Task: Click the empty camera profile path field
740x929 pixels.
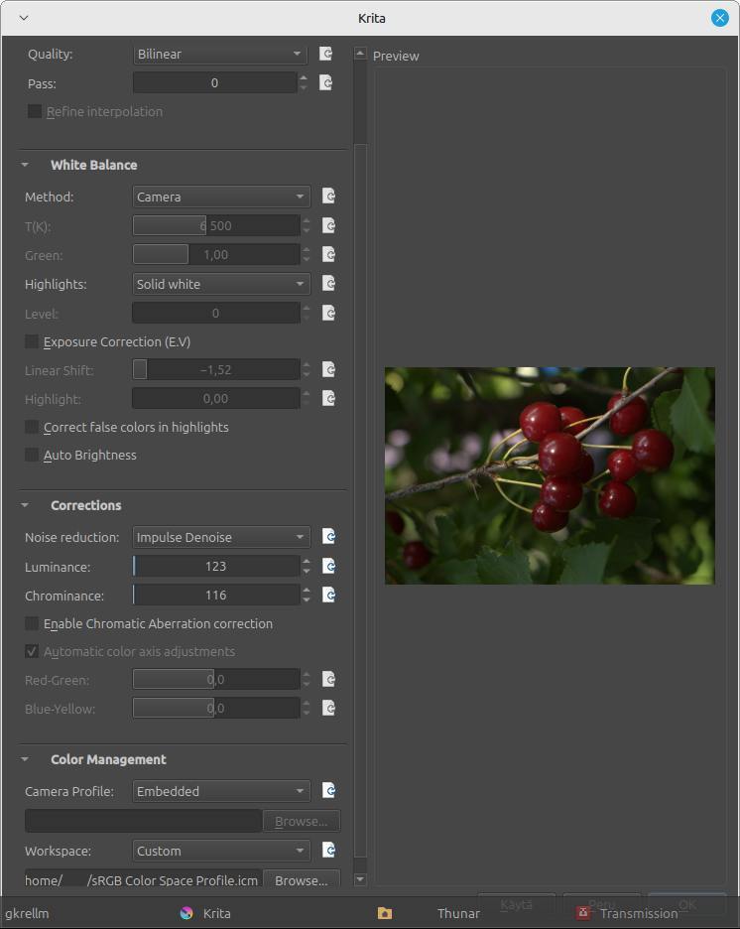Action: (143, 821)
